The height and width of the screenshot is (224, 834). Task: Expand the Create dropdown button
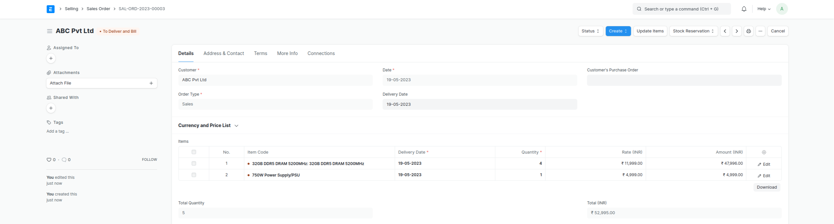tap(618, 31)
